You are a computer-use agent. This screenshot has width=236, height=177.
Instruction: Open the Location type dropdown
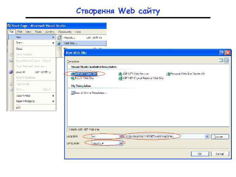click(121, 136)
